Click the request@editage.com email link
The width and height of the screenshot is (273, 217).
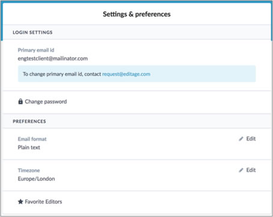126,74
